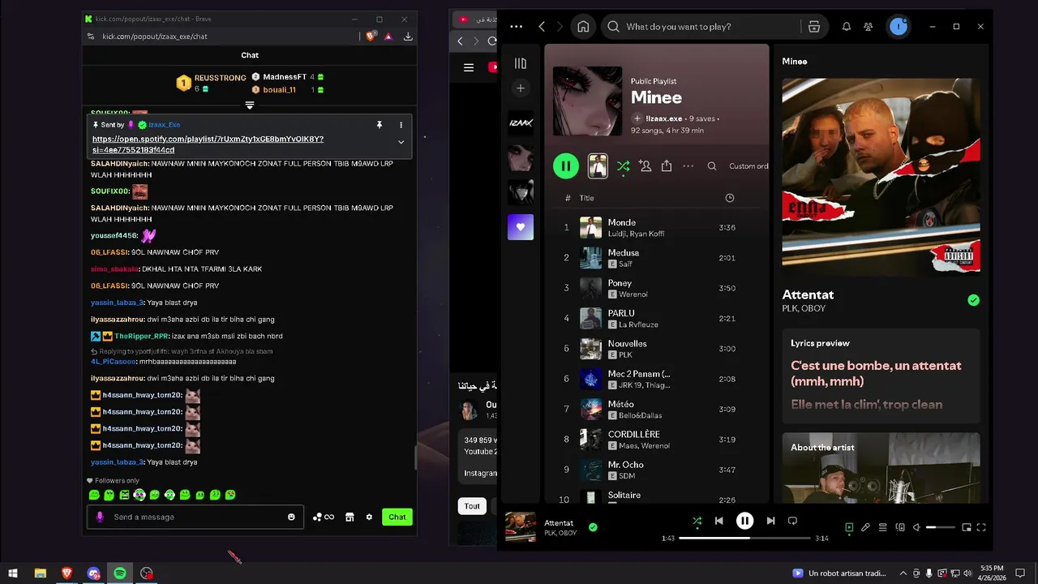1038x584 pixels.
Task: Open pinned message three-dot options
Action: pos(401,125)
